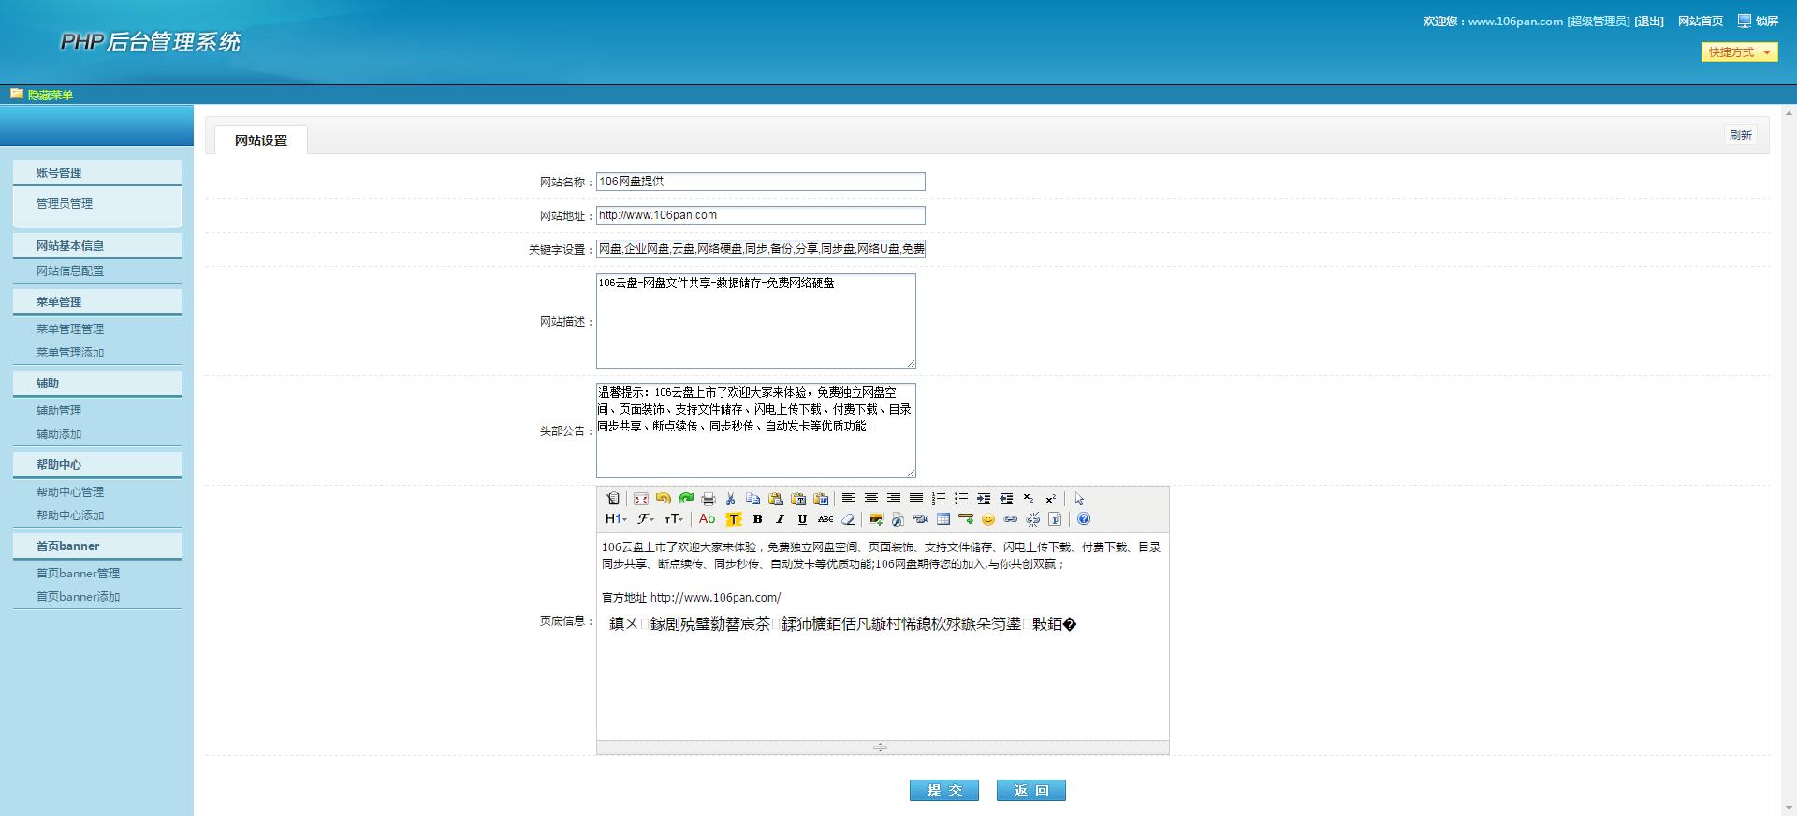Collapse the 账号管理 section header

tap(97, 172)
